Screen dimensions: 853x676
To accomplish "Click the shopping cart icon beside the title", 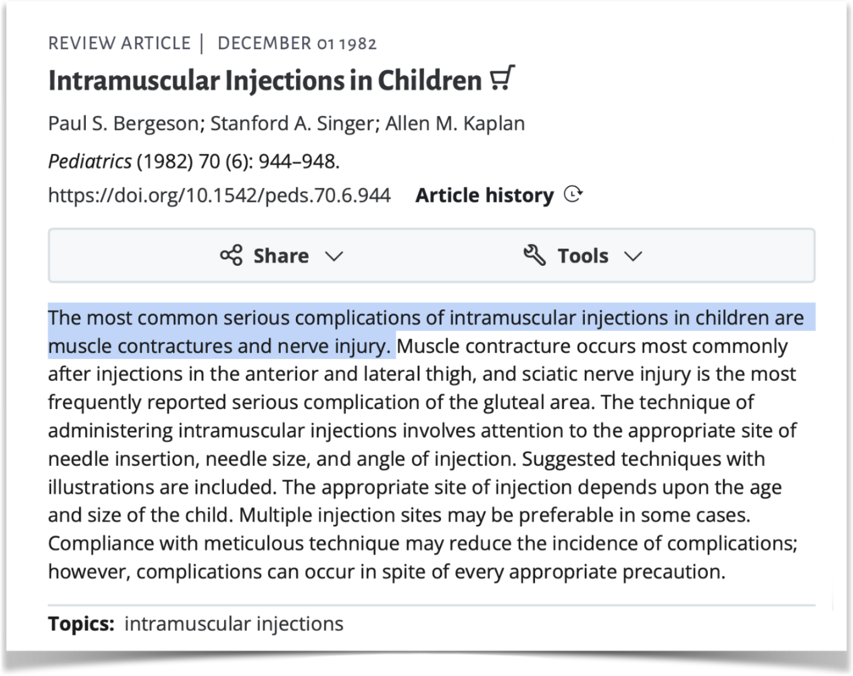I will [x=502, y=78].
